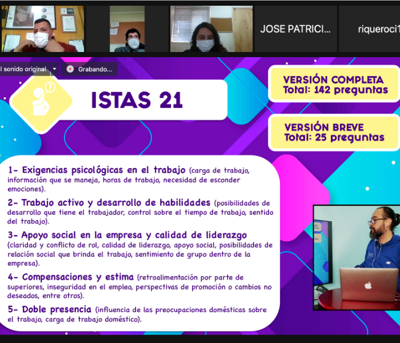
Task: Click the text 'inseguridad en el empleo'
Action: (90, 287)
